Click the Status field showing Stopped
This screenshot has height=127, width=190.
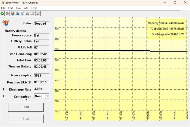42,24
